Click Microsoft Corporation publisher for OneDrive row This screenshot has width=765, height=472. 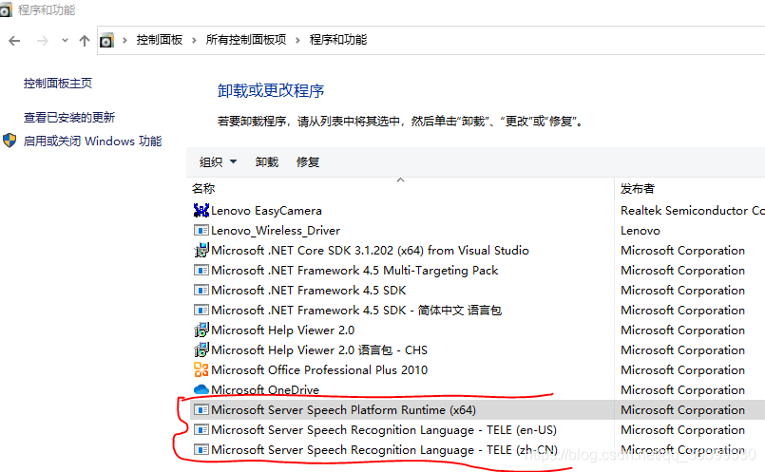pyautogui.click(x=682, y=390)
